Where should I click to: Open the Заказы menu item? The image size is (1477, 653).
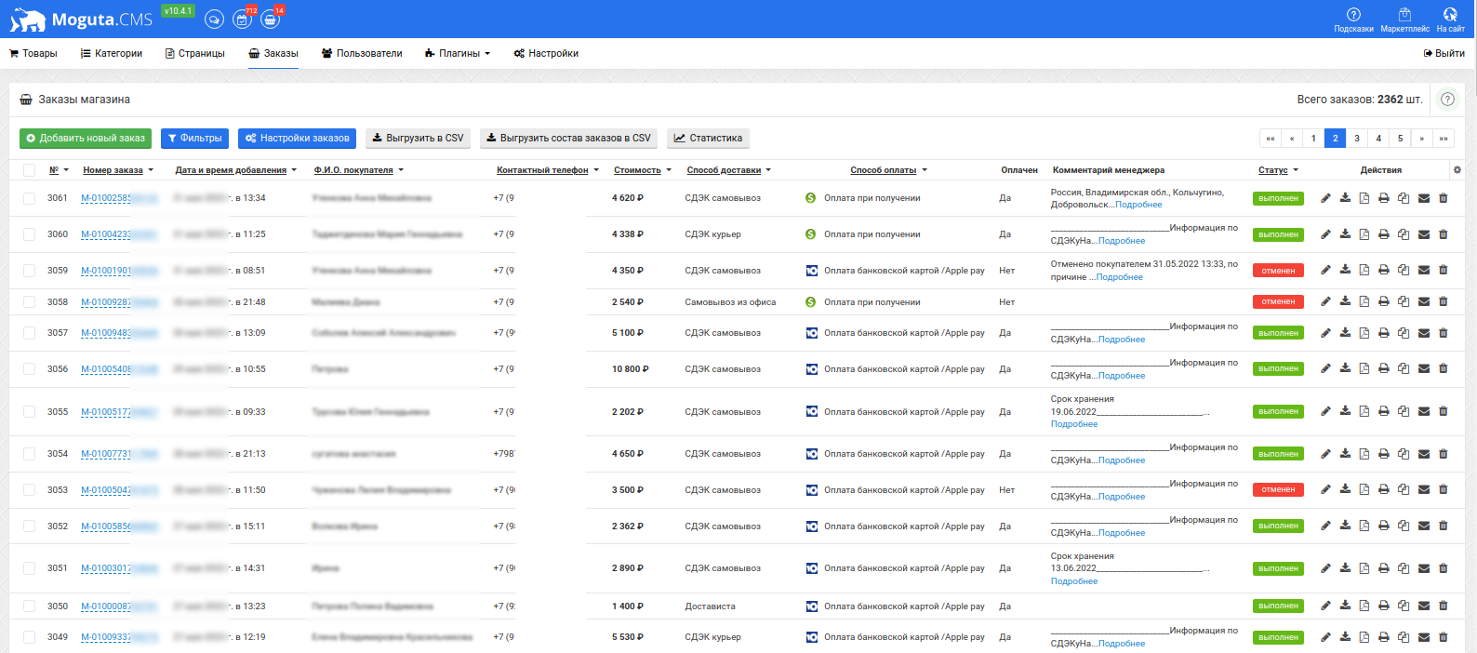273,54
